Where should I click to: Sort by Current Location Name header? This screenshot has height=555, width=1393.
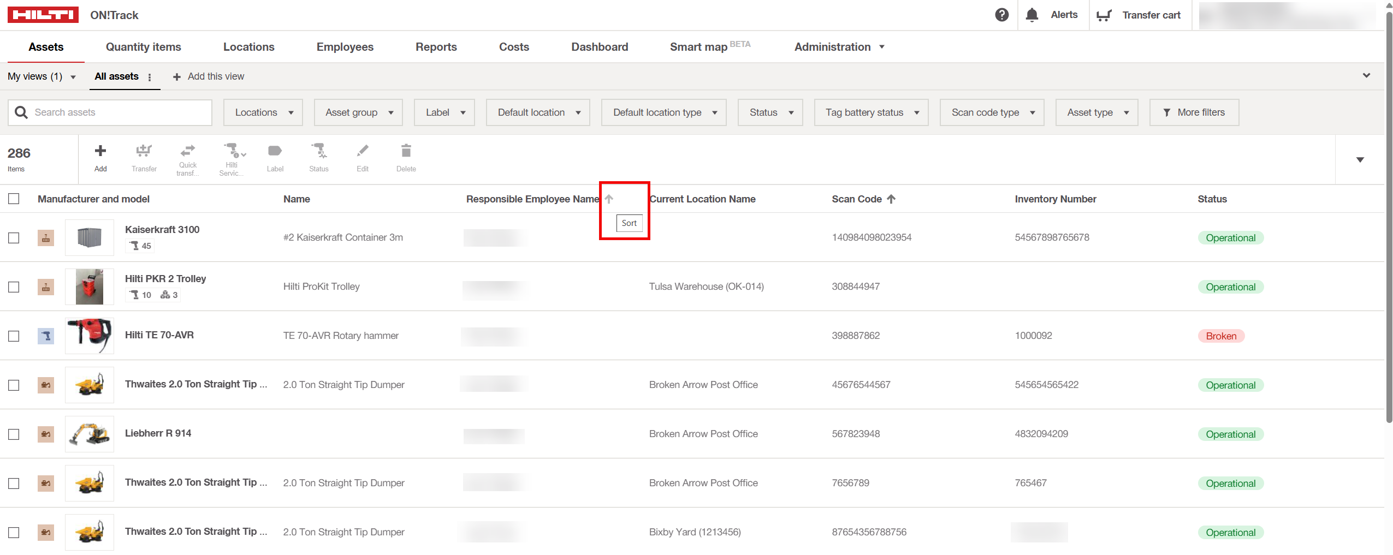pos(703,199)
